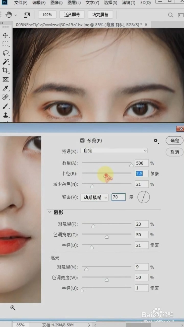Click the shadow 渐隐量 field showing 23
This screenshot has height=327, width=184.
[142, 224]
